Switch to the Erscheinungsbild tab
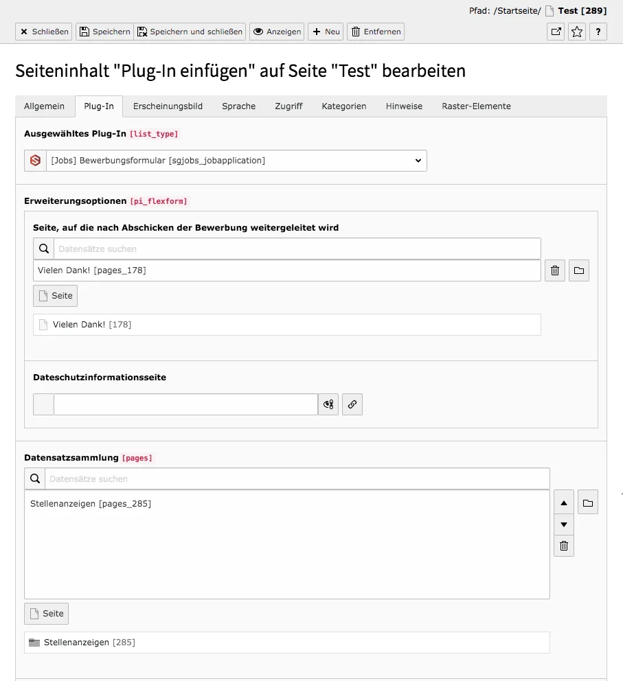The image size is (623, 681). click(x=167, y=106)
